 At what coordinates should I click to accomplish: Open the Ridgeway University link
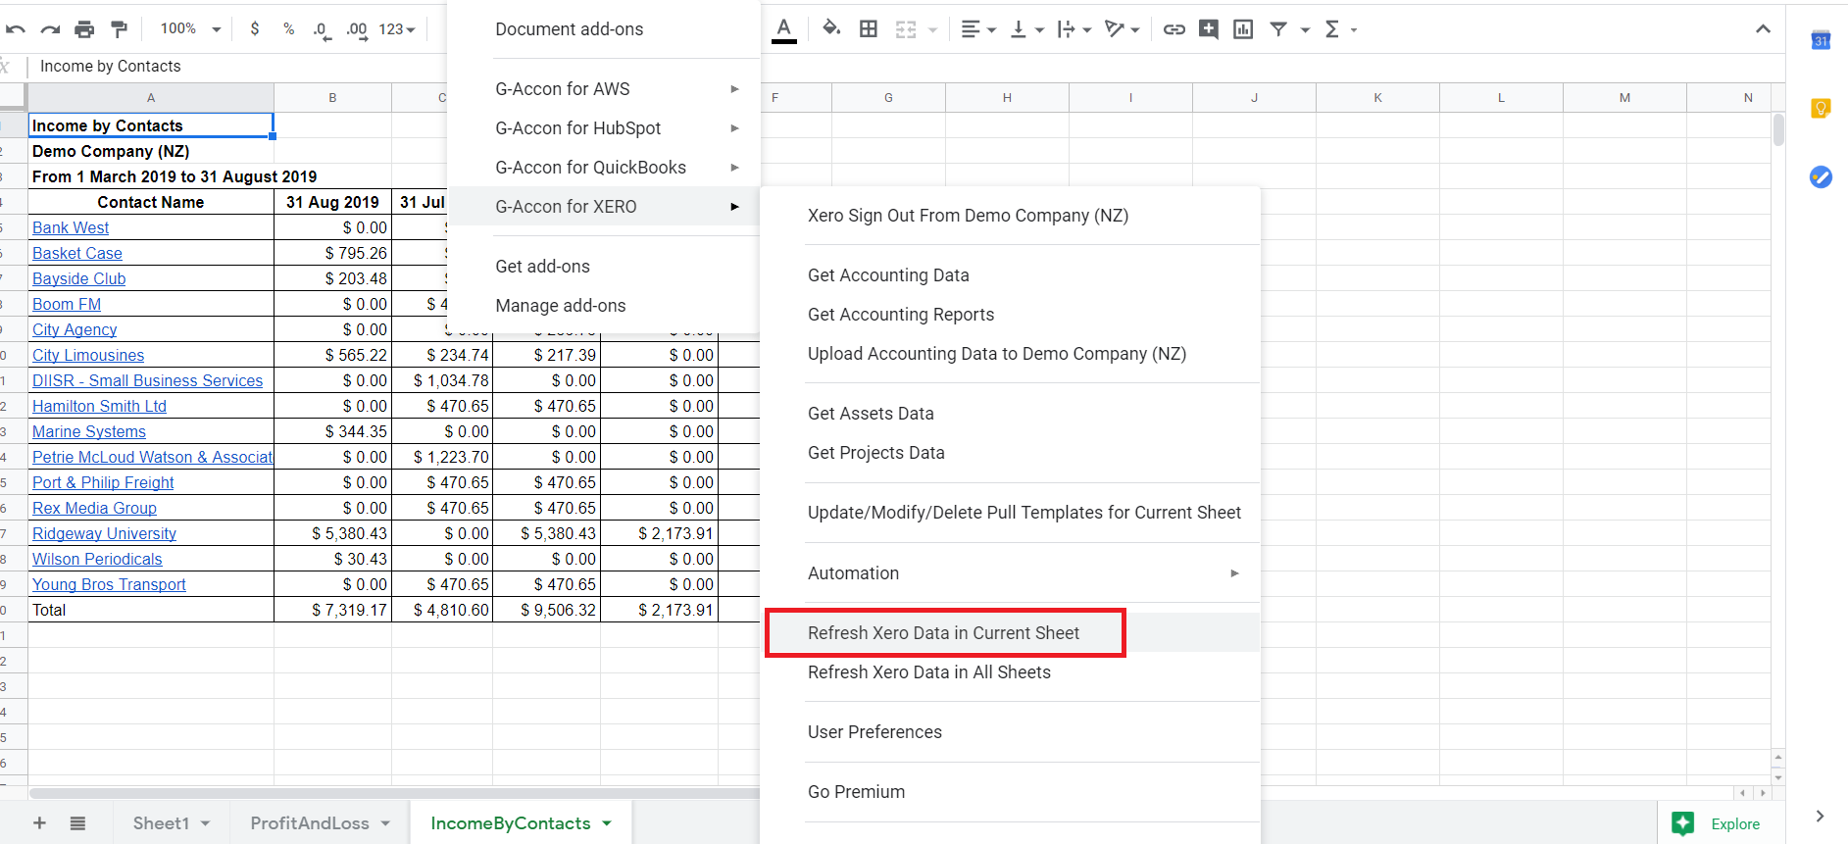click(x=104, y=533)
